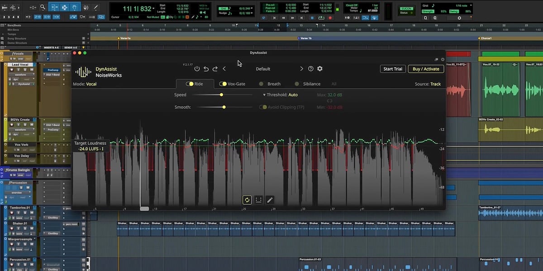Adjust the Speed slider handle
The image size is (543, 271).
tap(221, 95)
